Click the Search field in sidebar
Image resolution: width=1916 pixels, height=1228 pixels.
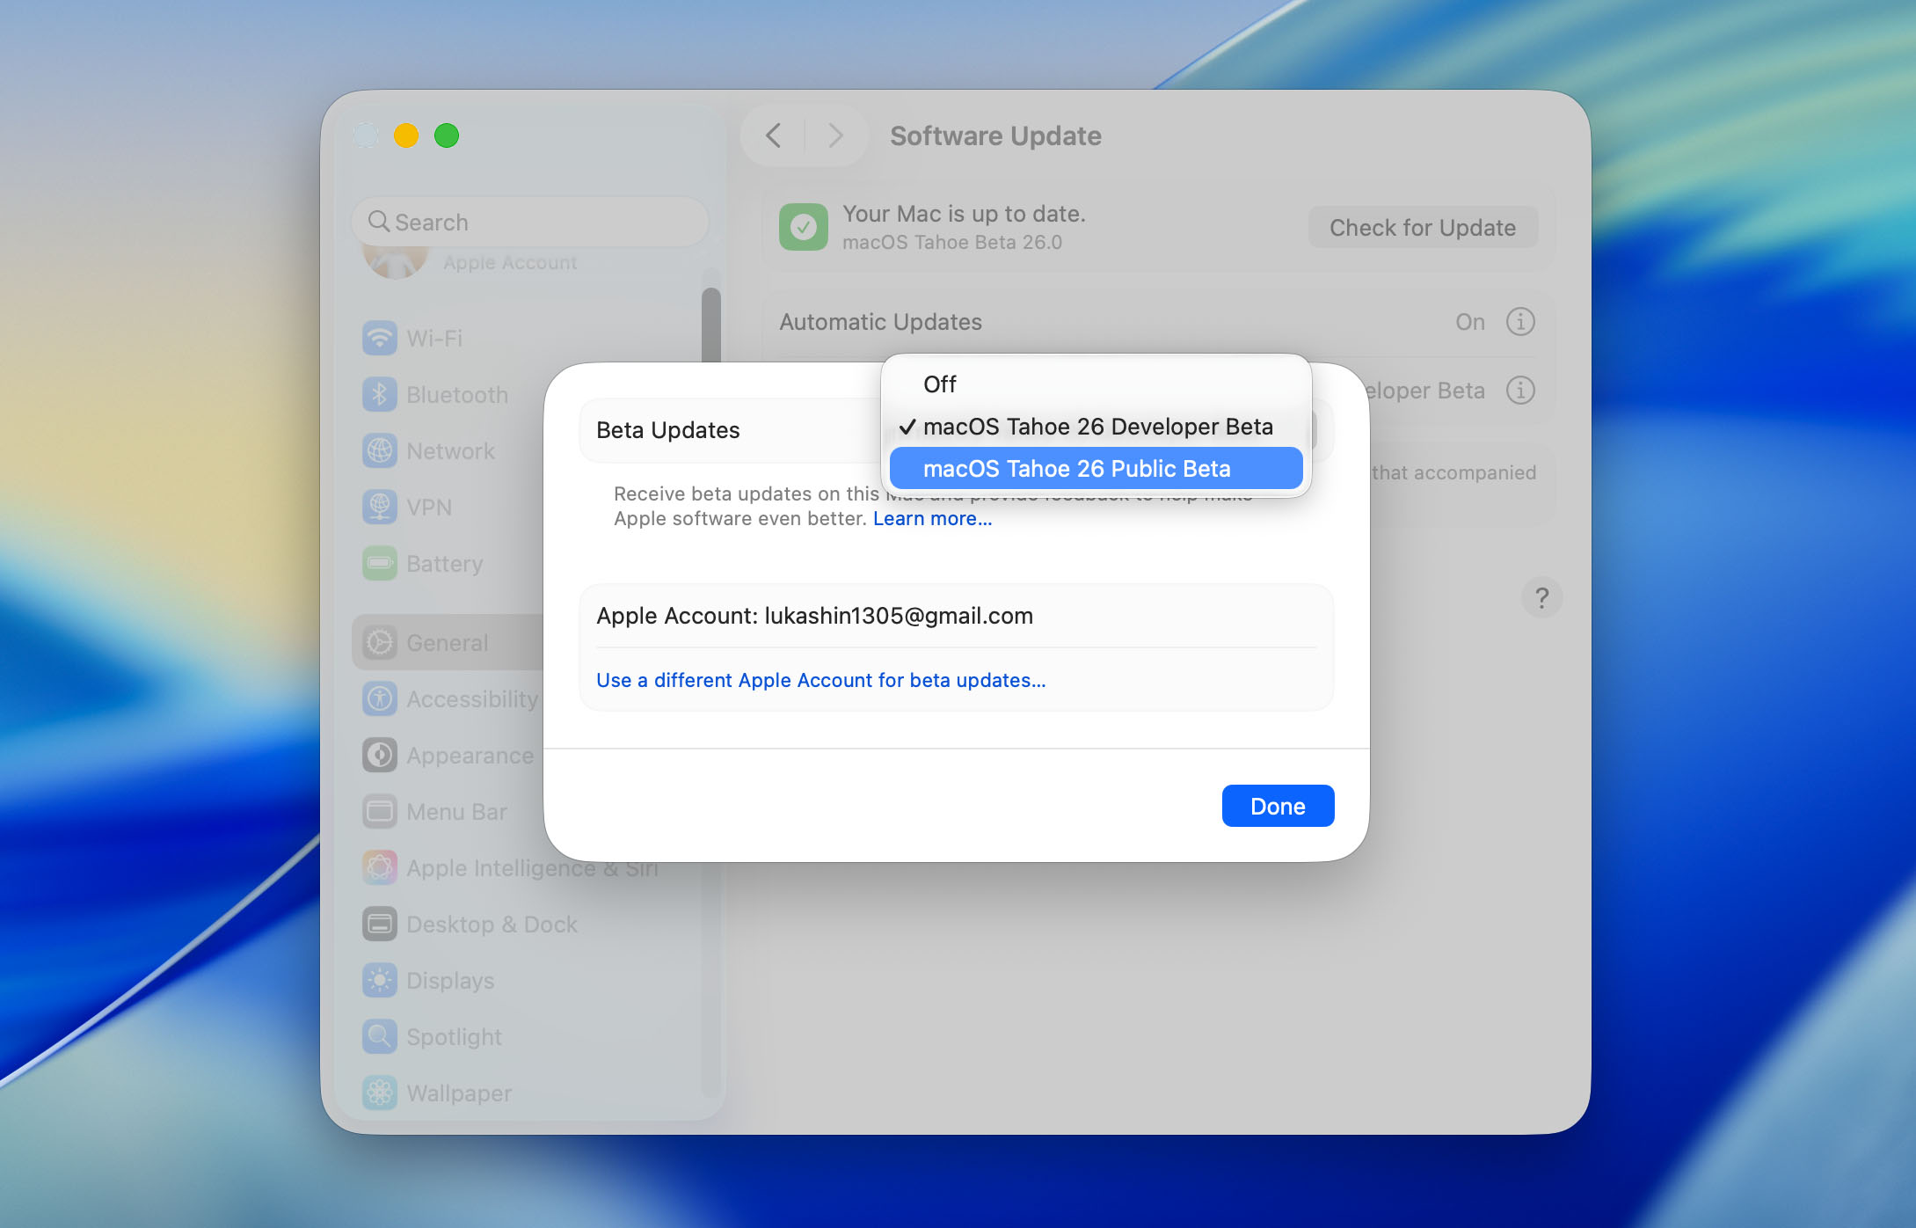(x=530, y=222)
